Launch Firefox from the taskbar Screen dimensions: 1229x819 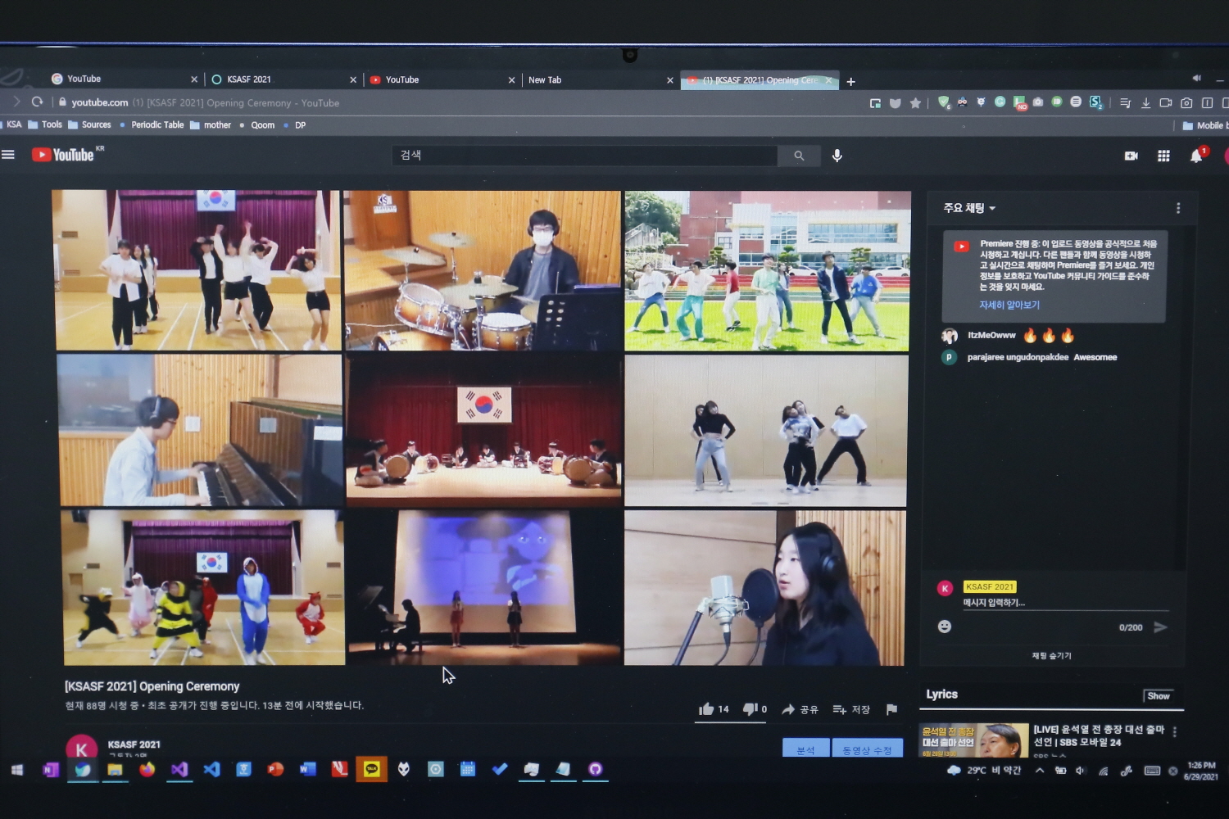coord(147,769)
